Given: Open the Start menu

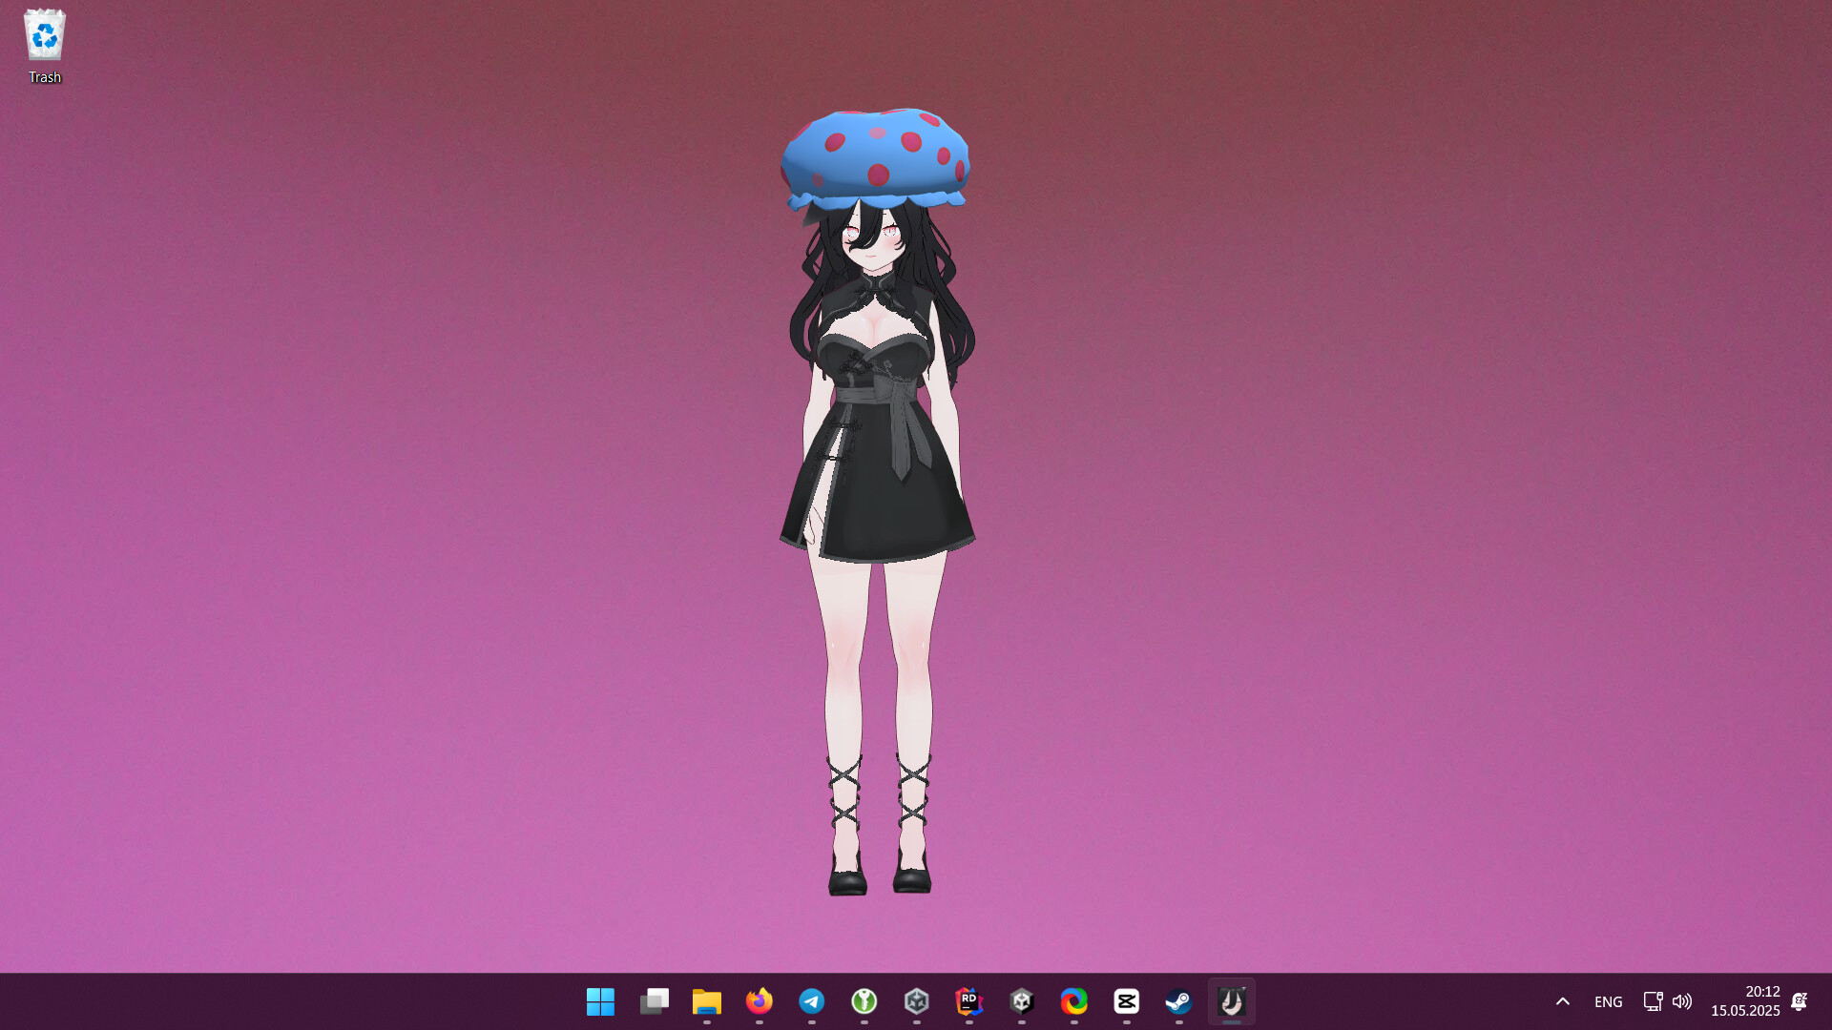Looking at the screenshot, I should 600,1001.
